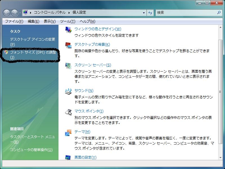
Task: Expand arrow after コントロール パネル in address bar
Action: click(x=69, y=13)
